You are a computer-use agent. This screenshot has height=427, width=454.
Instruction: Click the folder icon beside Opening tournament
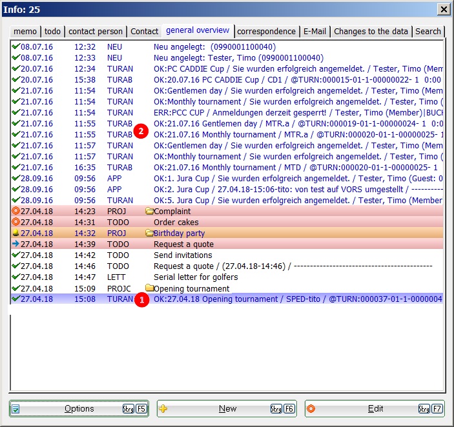tap(150, 288)
